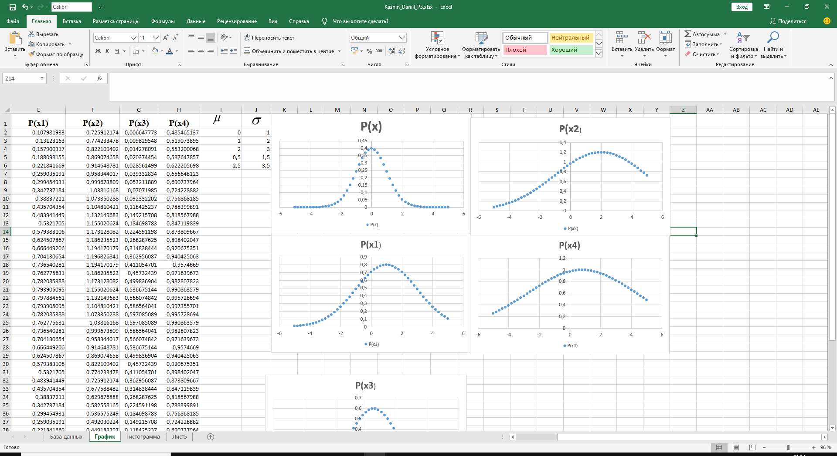Center text horizontally in cell

tap(201, 51)
